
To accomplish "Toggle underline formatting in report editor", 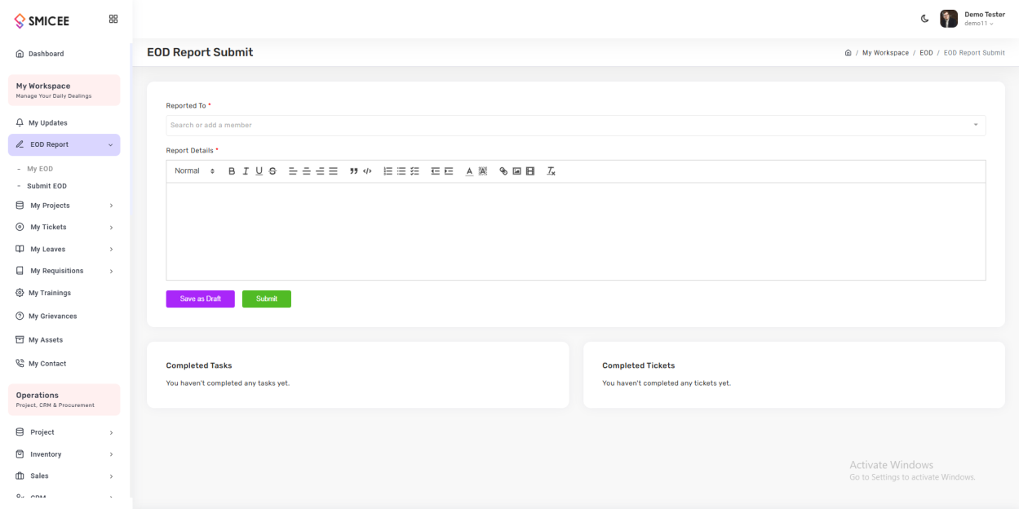I will [259, 171].
